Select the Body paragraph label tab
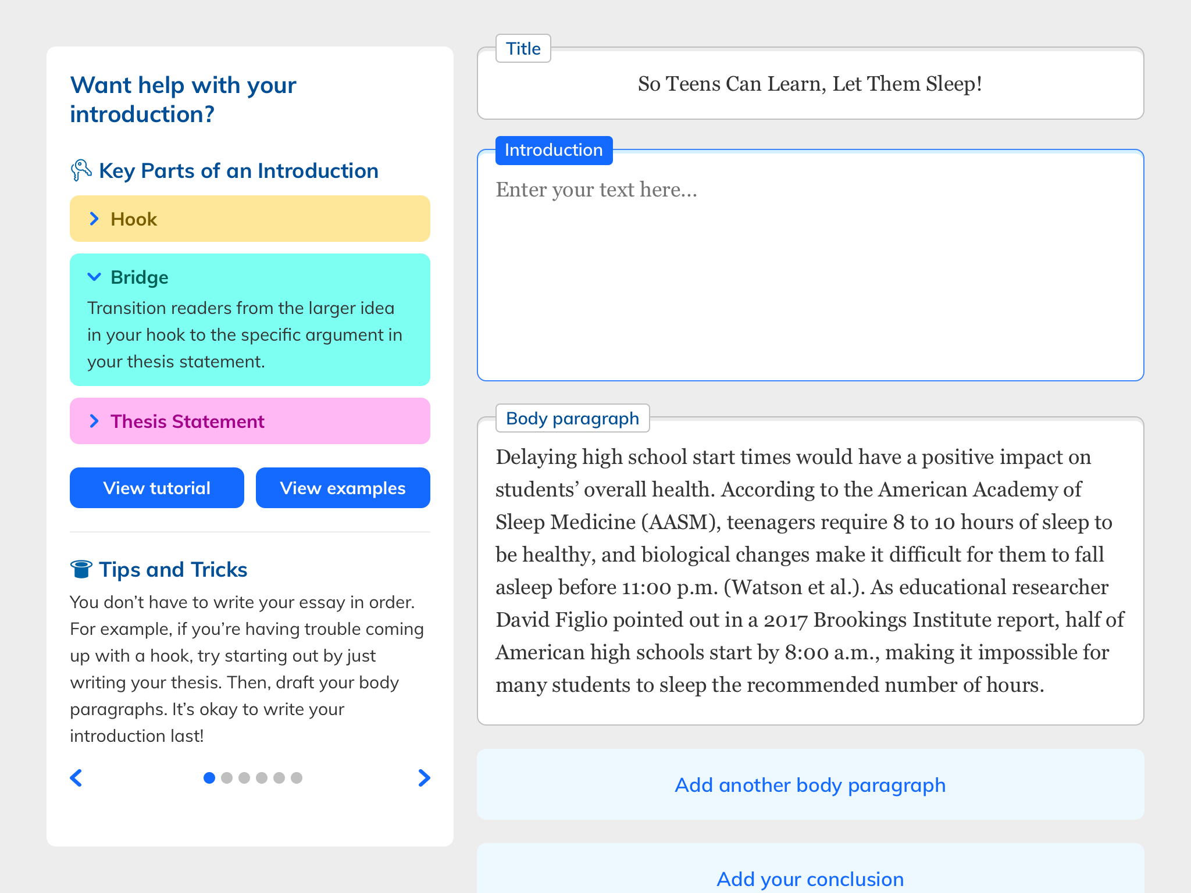The image size is (1191, 893). (572, 418)
